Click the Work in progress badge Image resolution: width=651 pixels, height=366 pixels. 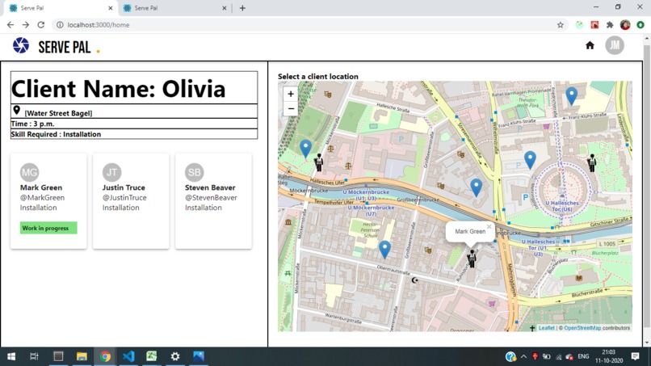[48, 228]
